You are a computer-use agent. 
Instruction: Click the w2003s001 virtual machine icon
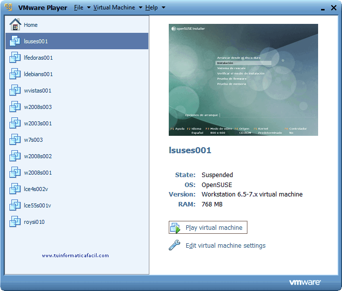point(15,123)
